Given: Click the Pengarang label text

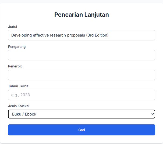Looking at the screenshot, I should [17, 47].
